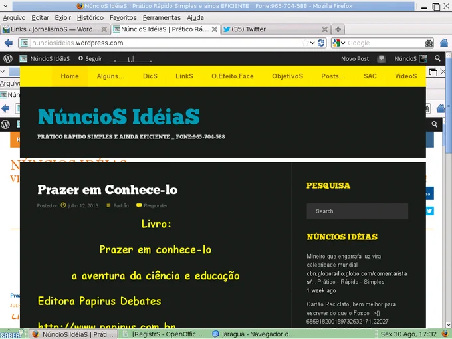Click the Seguir follow button

[x=90, y=58]
